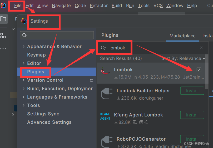This screenshot has width=213, height=148.
Task: Open the View menu
Action: [42, 6]
